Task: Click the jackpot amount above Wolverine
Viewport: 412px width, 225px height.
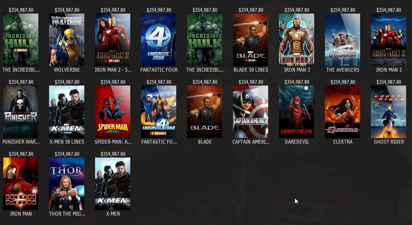Action: tap(67, 10)
